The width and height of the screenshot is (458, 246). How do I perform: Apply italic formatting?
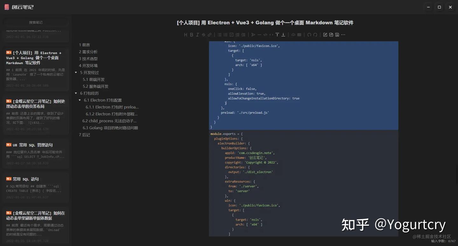coord(198,35)
